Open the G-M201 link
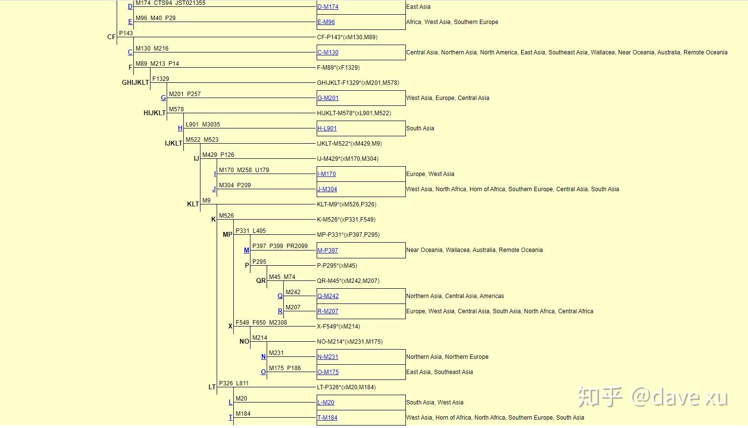 pos(328,98)
